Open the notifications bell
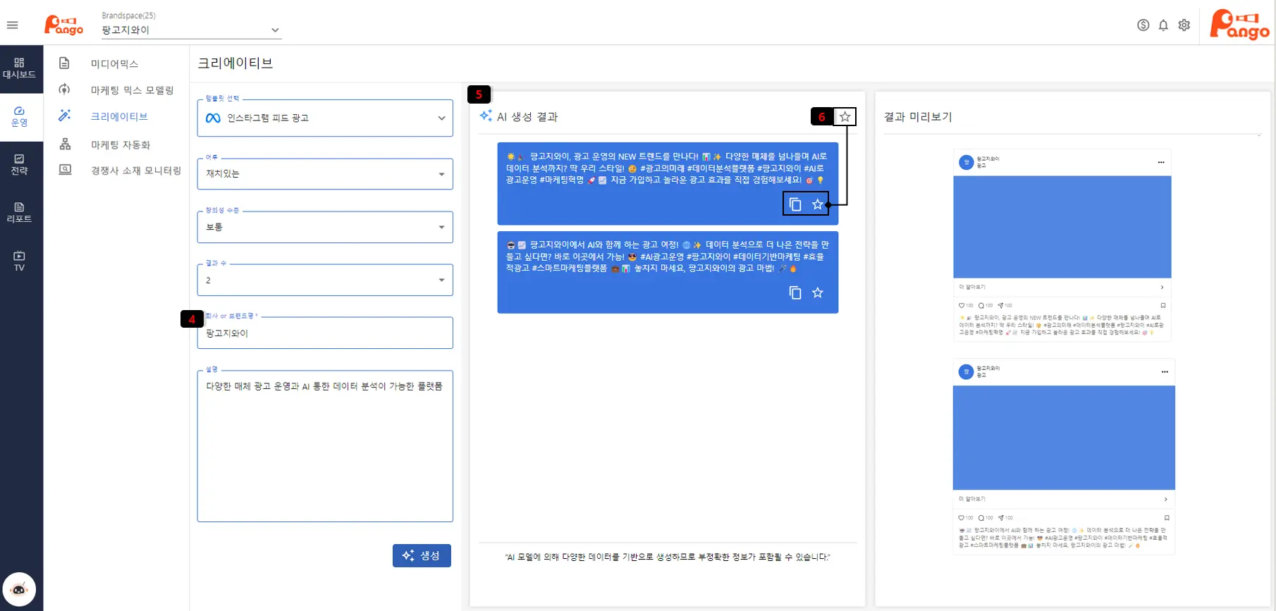 click(1163, 25)
